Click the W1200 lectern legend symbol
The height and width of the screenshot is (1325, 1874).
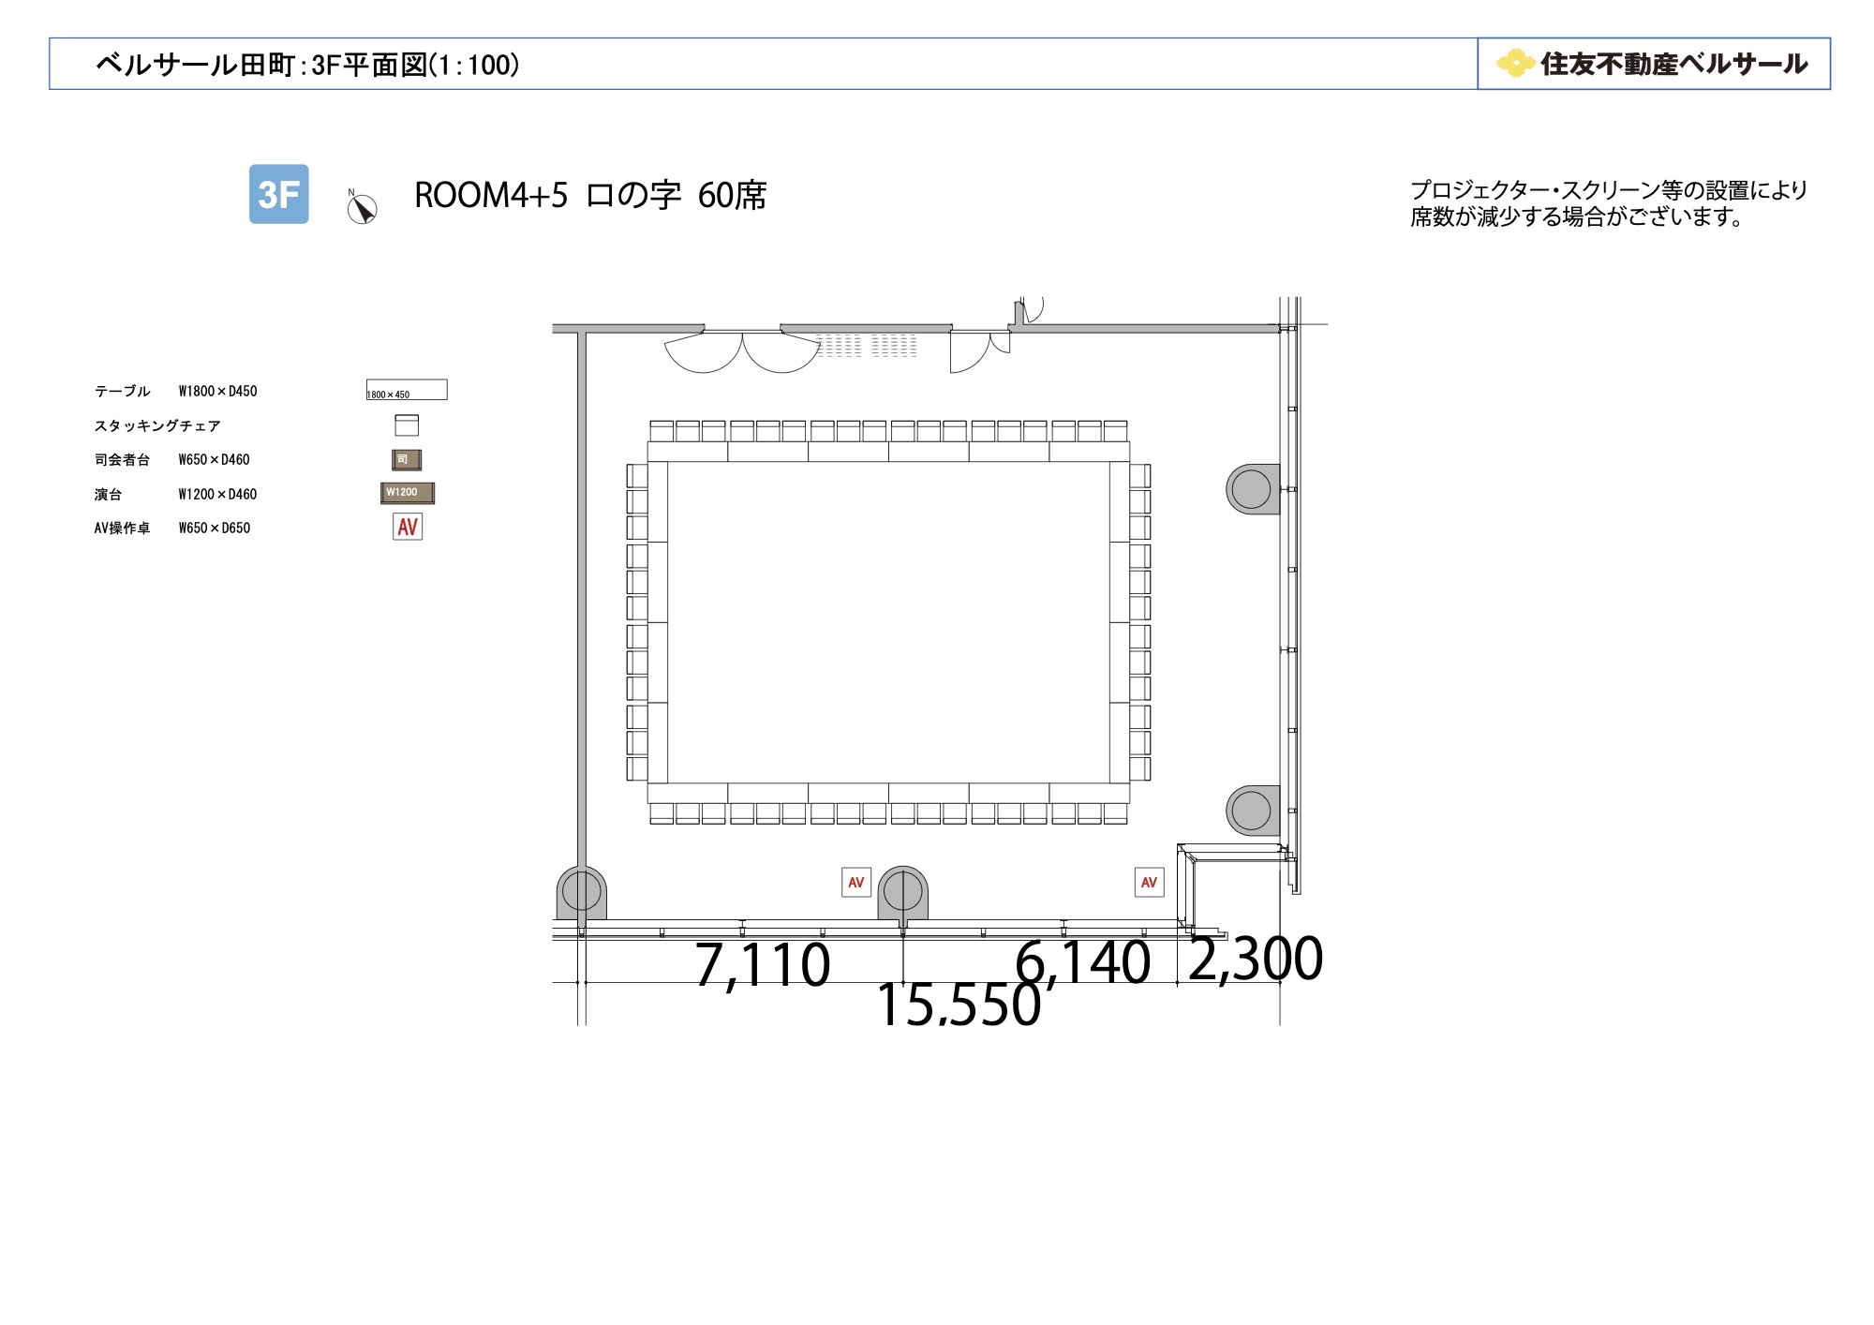tap(408, 493)
